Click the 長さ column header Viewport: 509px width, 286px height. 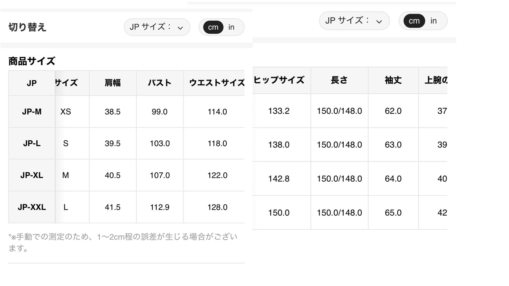click(x=339, y=80)
